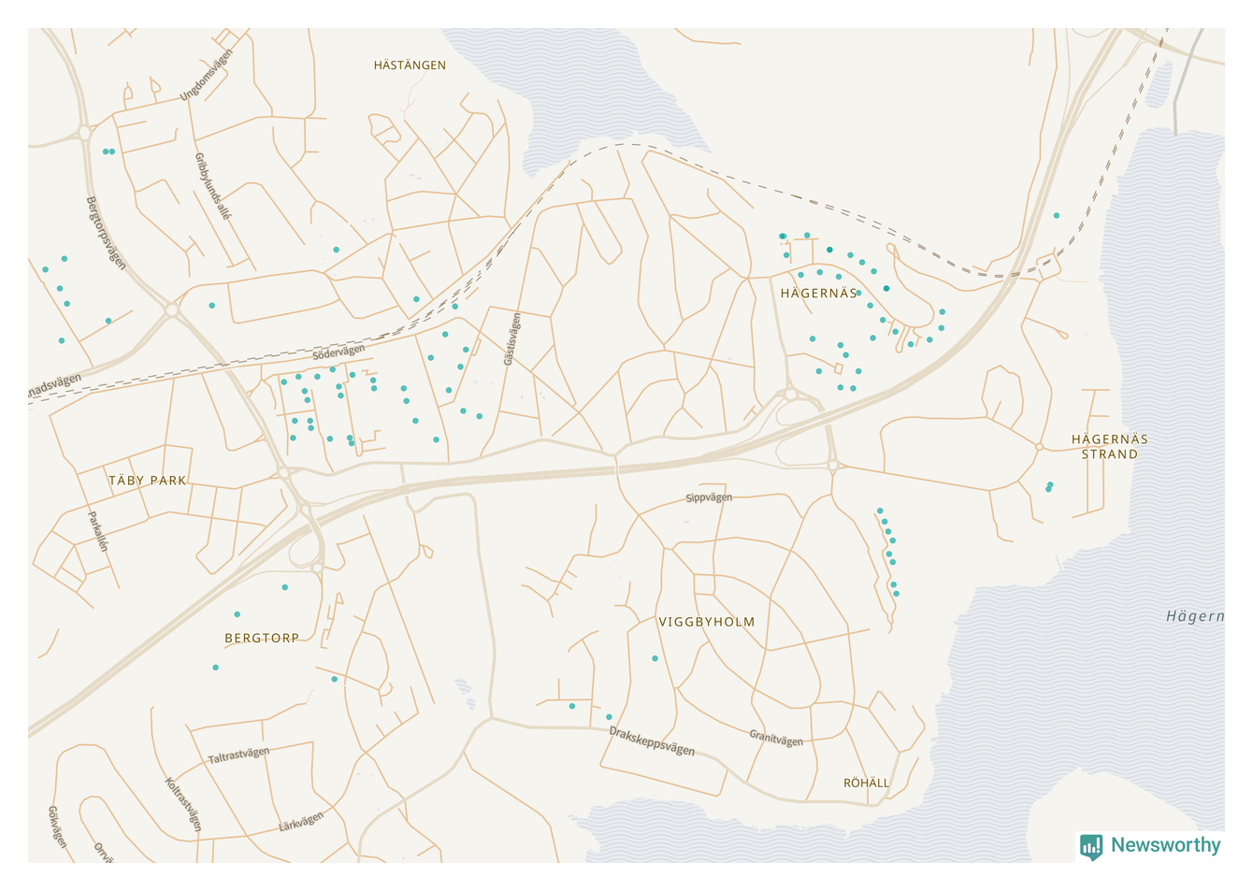Click the Taltrastvägen street label

coord(238,755)
